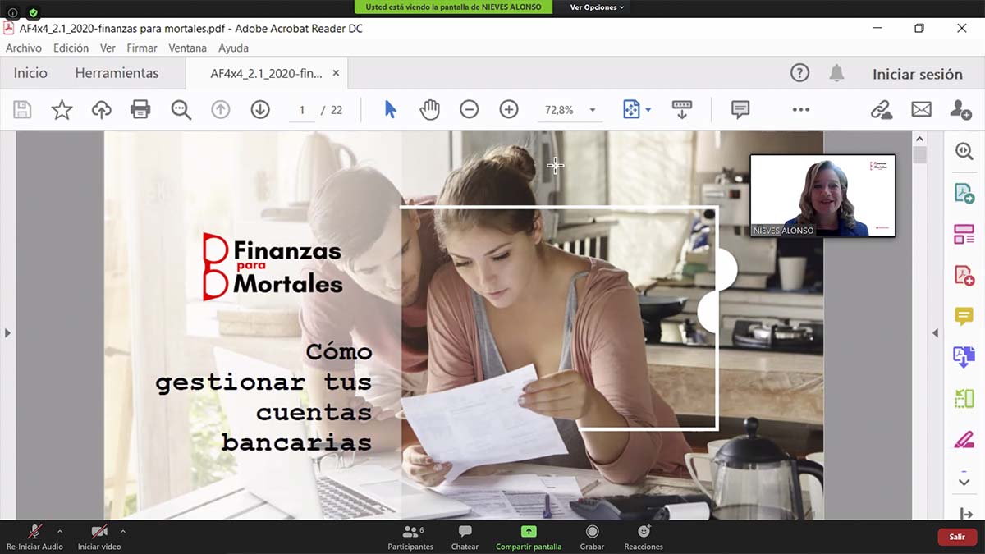Screen dimensions: 985x554
Task: Open the Add comment speech bubble tool
Action: click(x=740, y=109)
